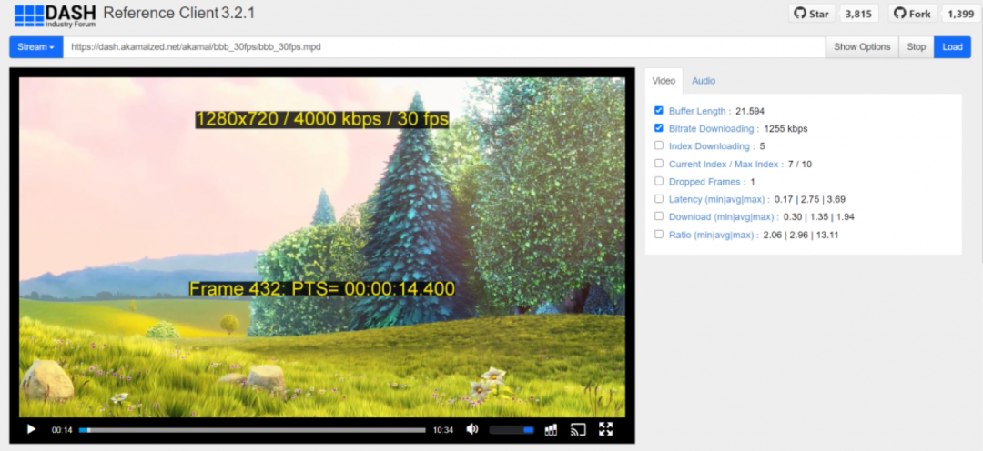Image resolution: width=983 pixels, height=451 pixels.
Task: Switch to the Audio tab
Action: click(704, 81)
